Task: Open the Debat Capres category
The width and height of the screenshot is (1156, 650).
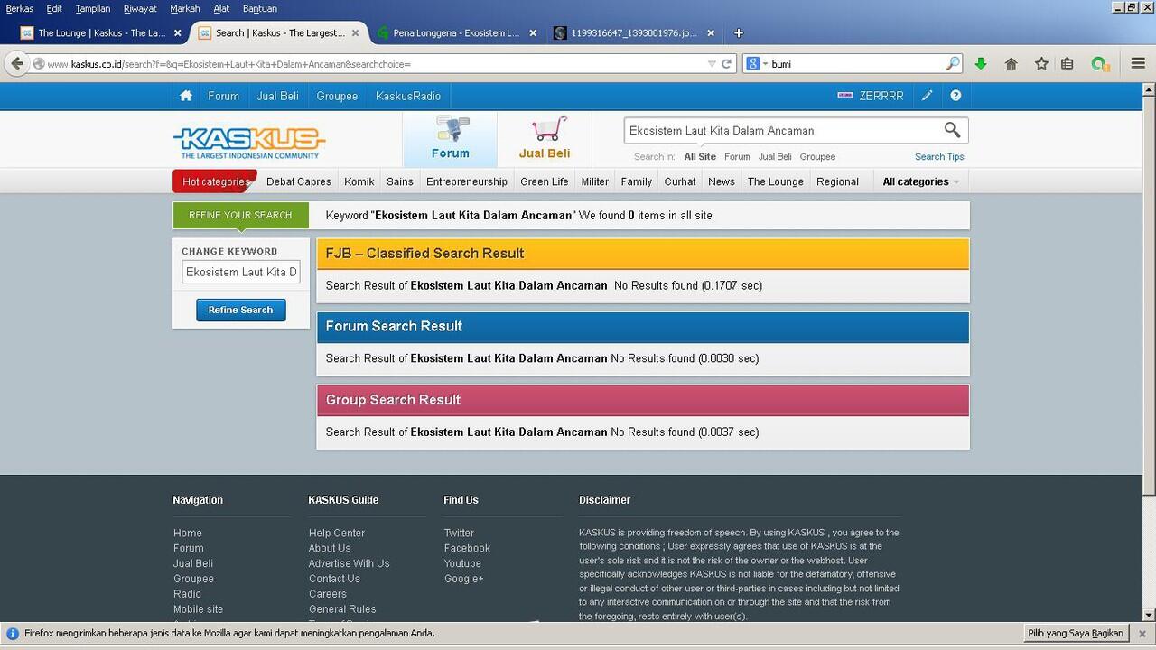Action: pos(299,181)
